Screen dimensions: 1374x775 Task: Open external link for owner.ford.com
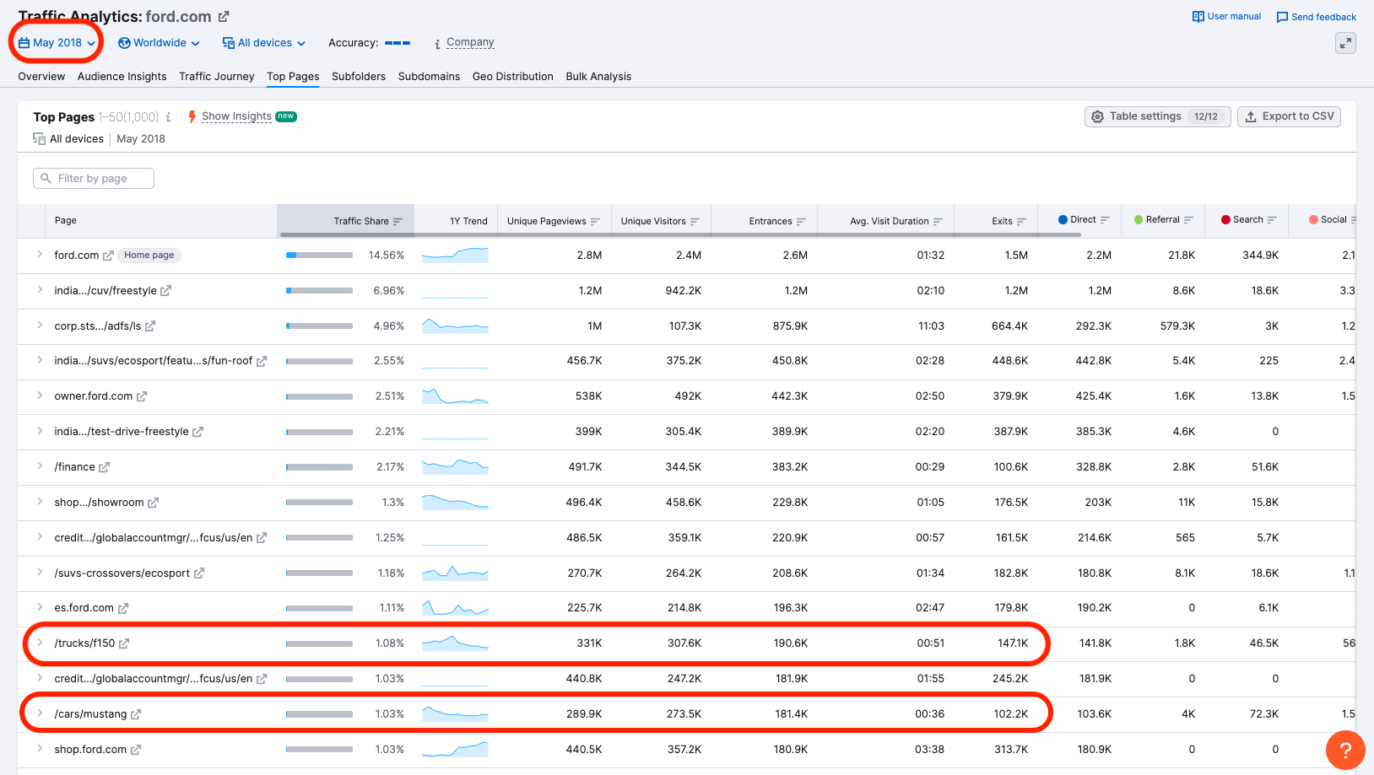pyautogui.click(x=142, y=396)
